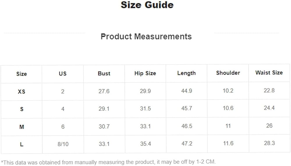This screenshot has width=291, height=166.
Task: Click the Hip Size column header
Action: 145,74
